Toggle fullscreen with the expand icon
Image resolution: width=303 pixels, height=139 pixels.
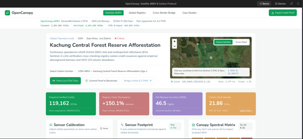pyautogui.click(x=298, y=4)
